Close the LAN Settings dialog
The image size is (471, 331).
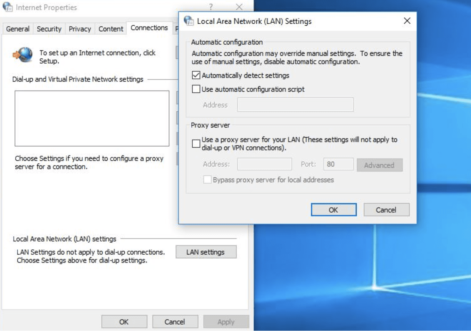407,21
